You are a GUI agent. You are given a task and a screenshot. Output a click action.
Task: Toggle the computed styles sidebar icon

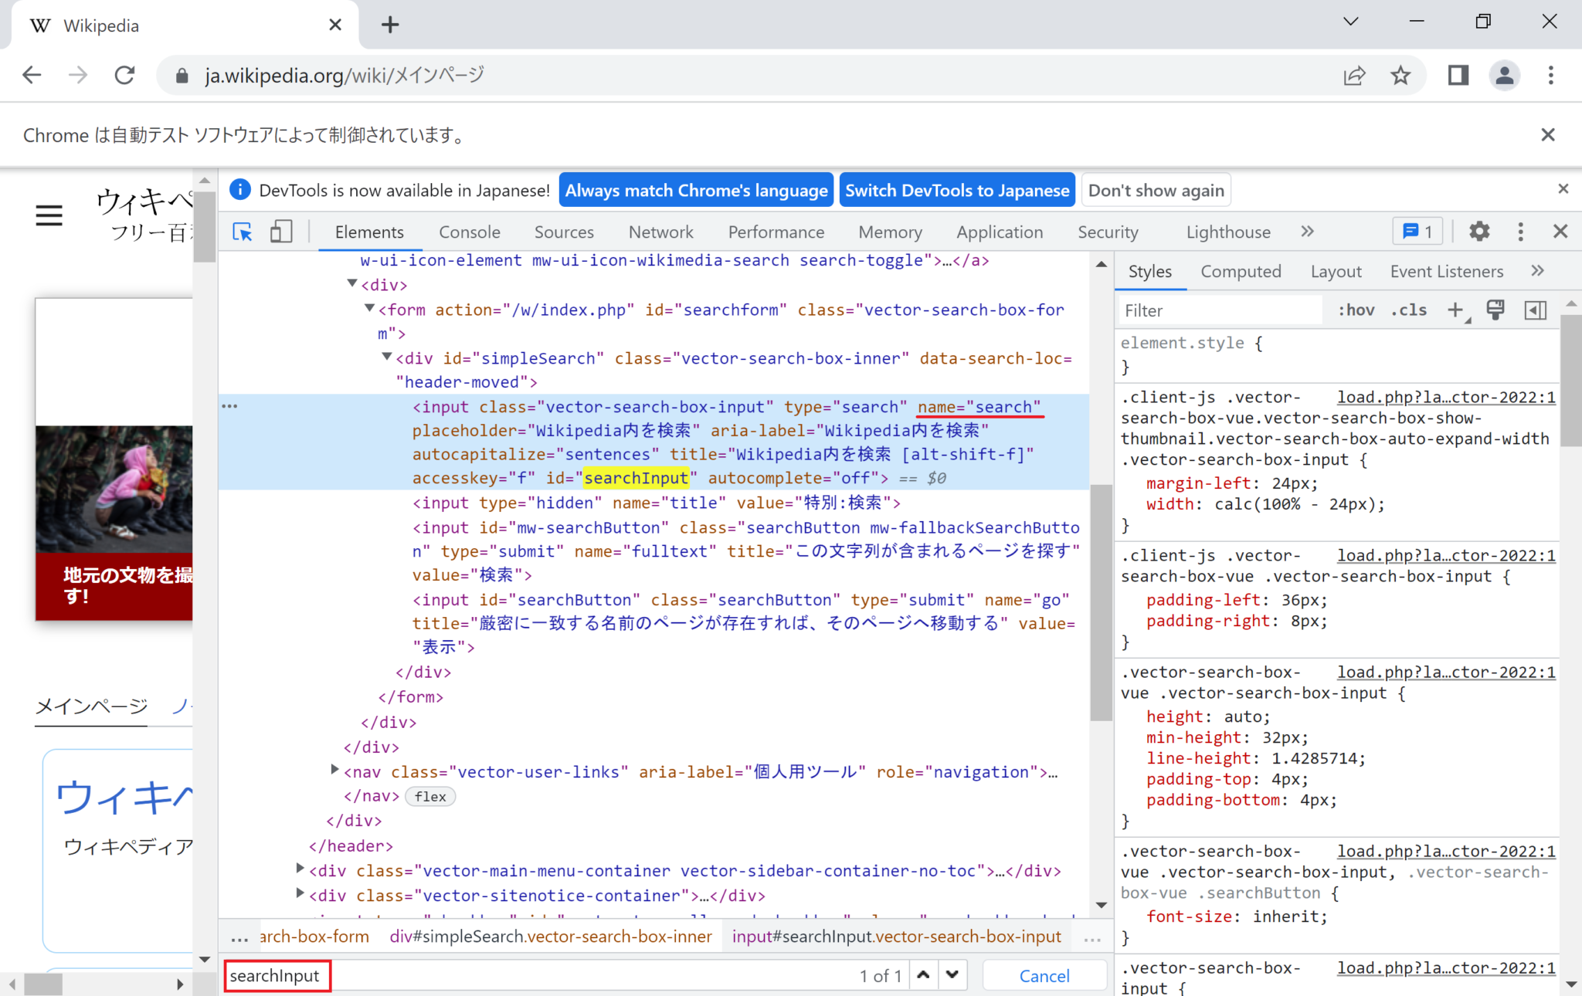point(1535,310)
